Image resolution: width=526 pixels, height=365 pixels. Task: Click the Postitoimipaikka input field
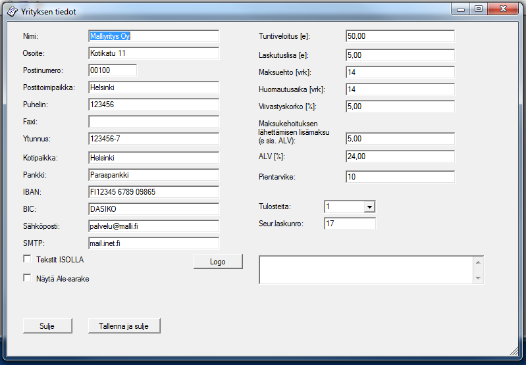click(x=153, y=87)
